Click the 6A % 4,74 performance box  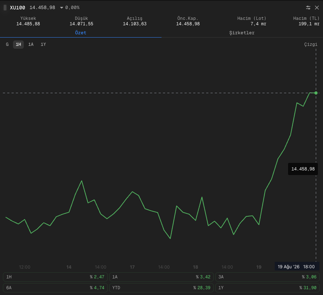[x=55, y=287]
